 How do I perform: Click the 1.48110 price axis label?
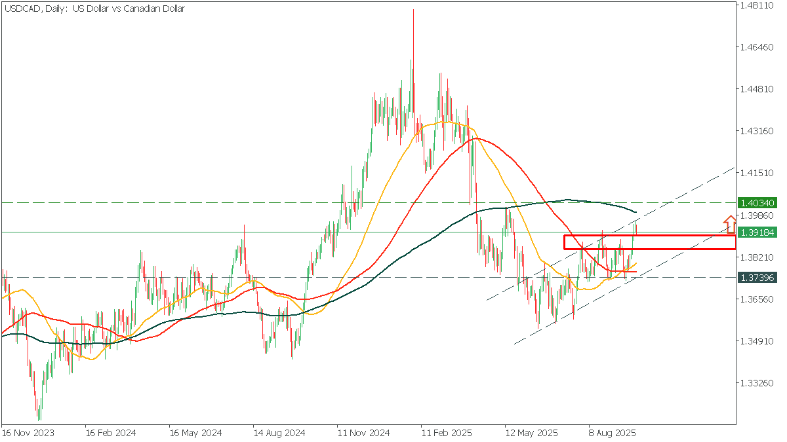tap(756, 6)
